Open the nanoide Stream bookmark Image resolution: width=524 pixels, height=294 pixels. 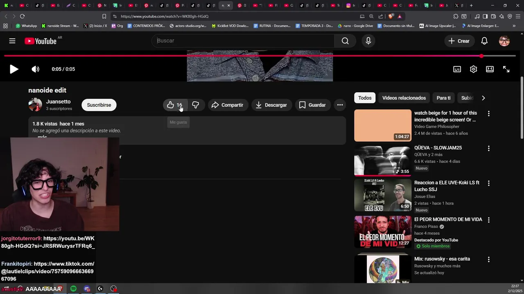click(x=60, y=26)
